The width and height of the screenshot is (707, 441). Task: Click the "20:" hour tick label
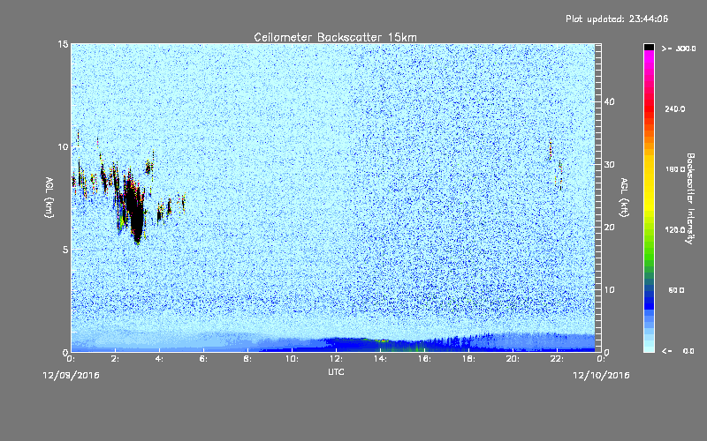513,359
